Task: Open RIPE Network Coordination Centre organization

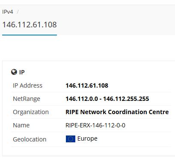Action: pyautogui.click(x=117, y=112)
